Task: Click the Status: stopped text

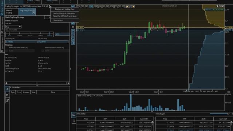Action: point(12,21)
